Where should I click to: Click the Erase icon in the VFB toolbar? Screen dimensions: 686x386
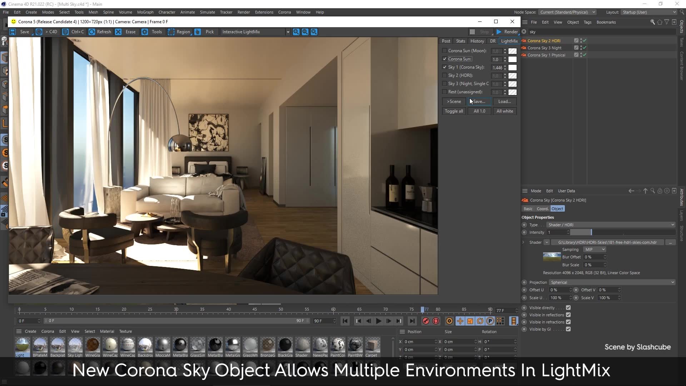[119, 32]
